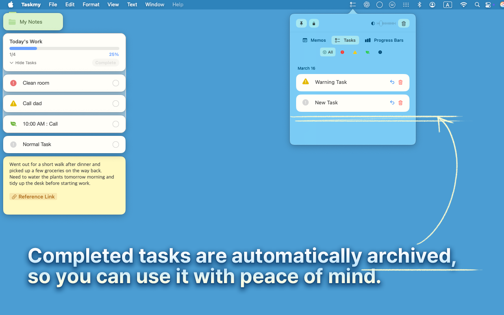Filter tasks by red urgent priority

tap(342, 52)
